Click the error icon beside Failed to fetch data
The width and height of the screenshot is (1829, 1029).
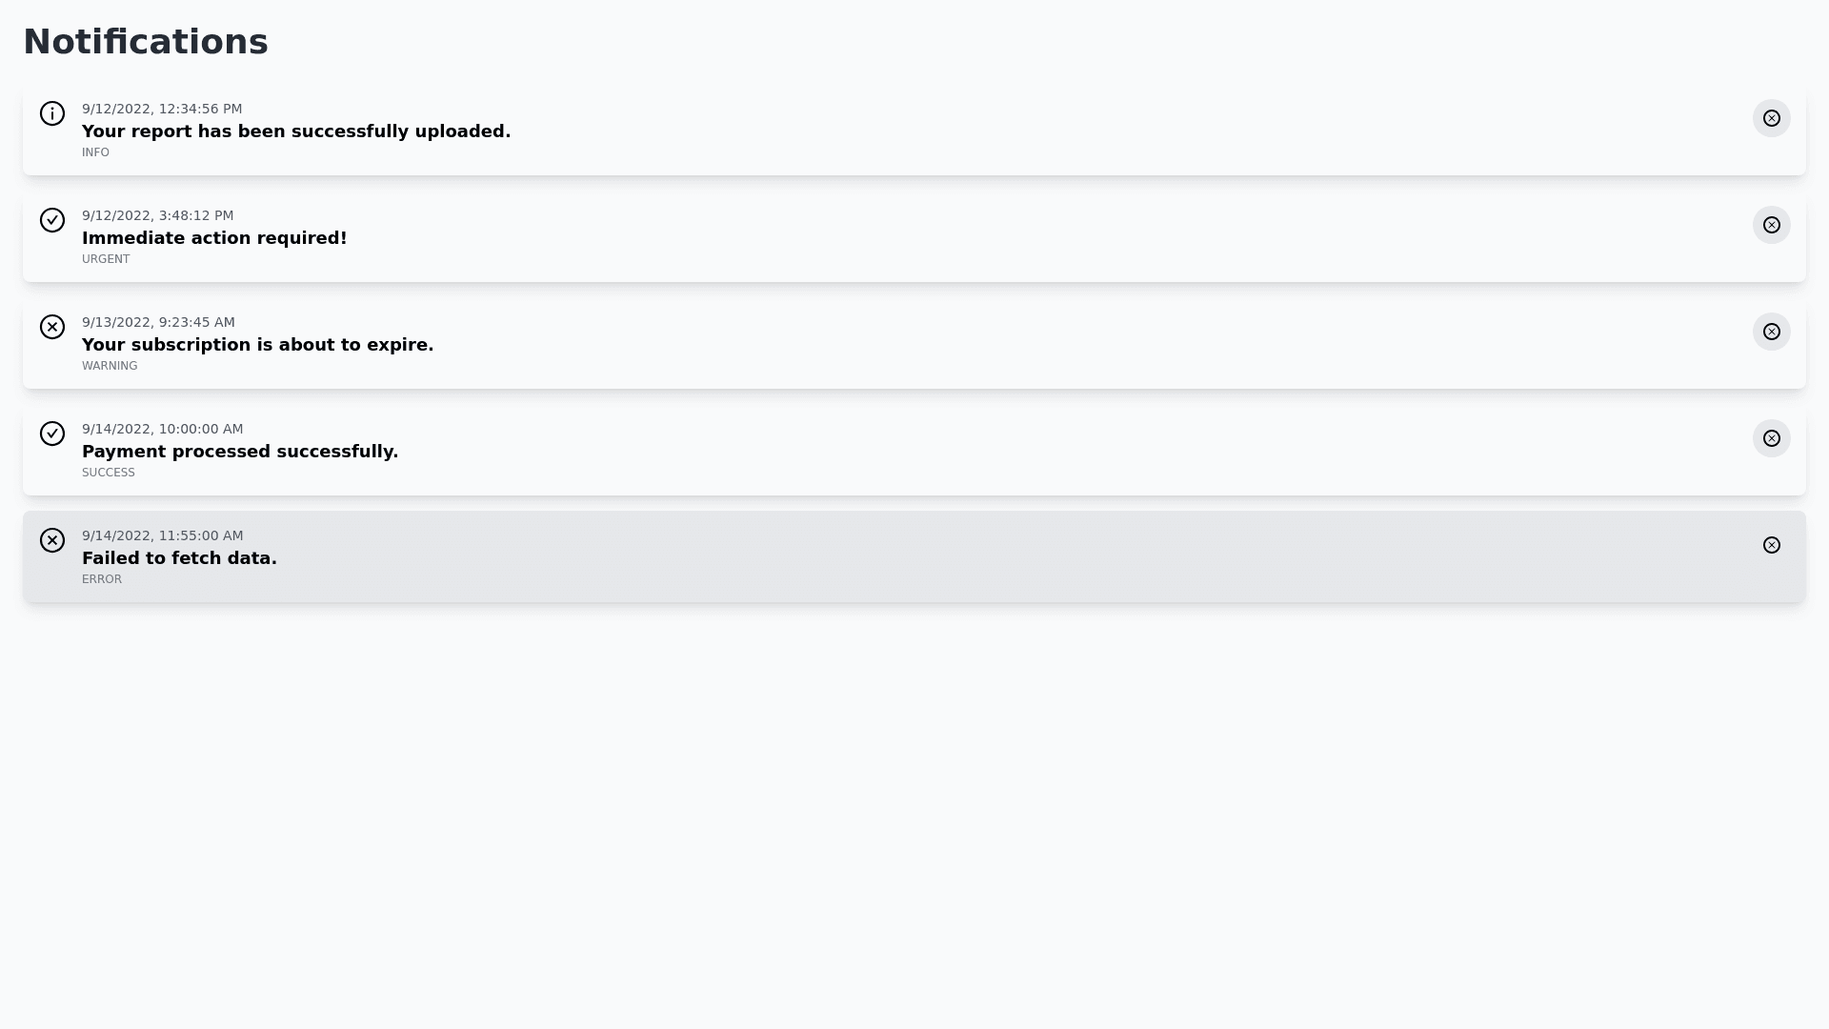pos(52,540)
